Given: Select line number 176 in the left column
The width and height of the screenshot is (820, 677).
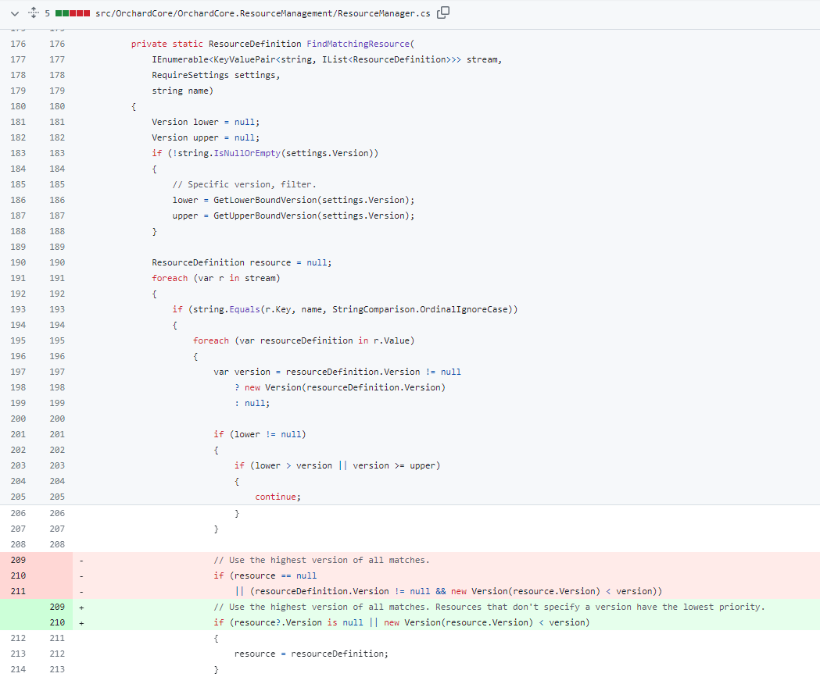Looking at the screenshot, I should (x=18, y=44).
